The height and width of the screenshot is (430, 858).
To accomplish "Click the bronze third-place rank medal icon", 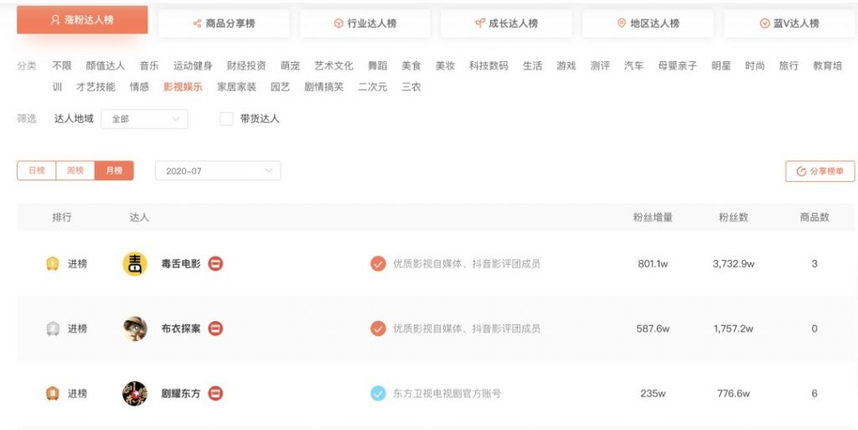I will [53, 393].
